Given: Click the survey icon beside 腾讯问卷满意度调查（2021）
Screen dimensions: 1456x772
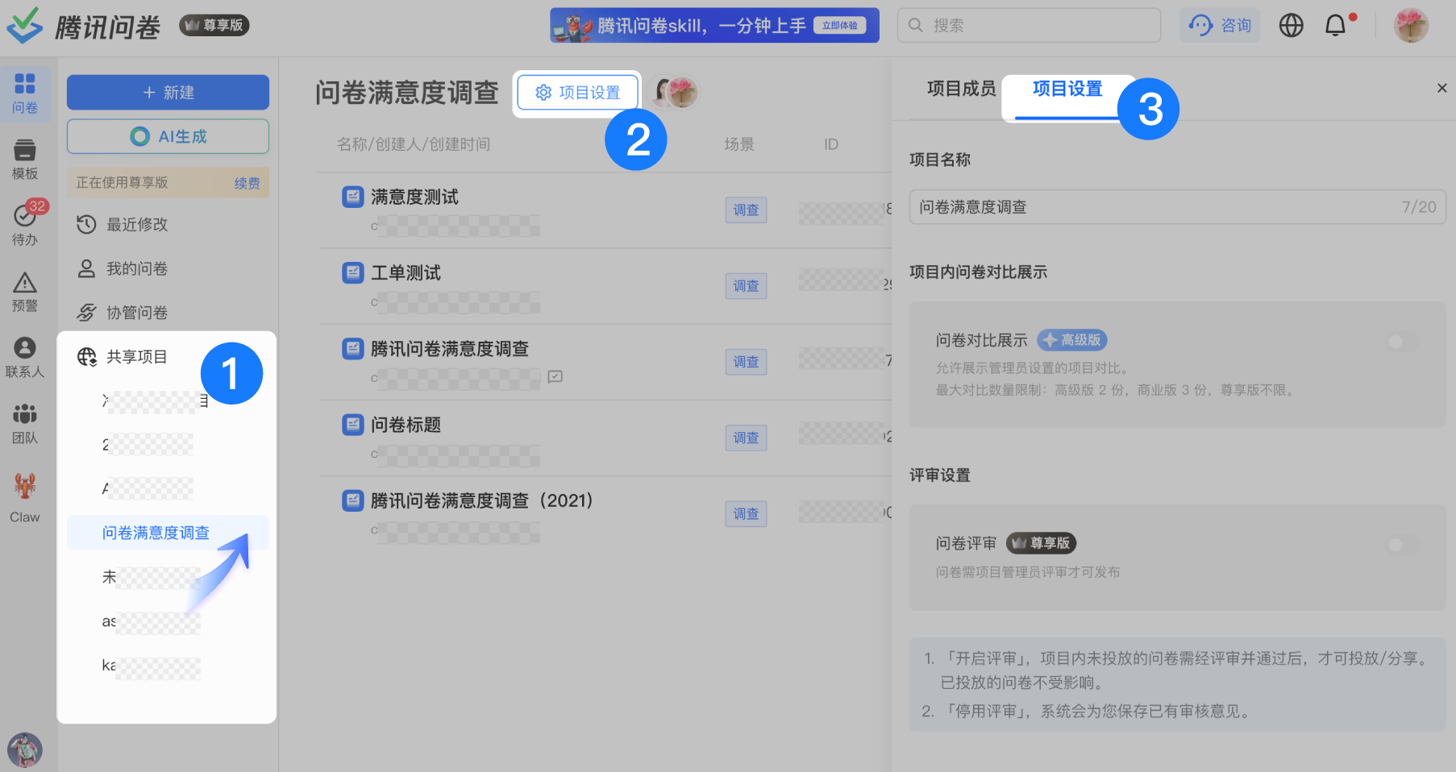Looking at the screenshot, I should click(x=353, y=500).
